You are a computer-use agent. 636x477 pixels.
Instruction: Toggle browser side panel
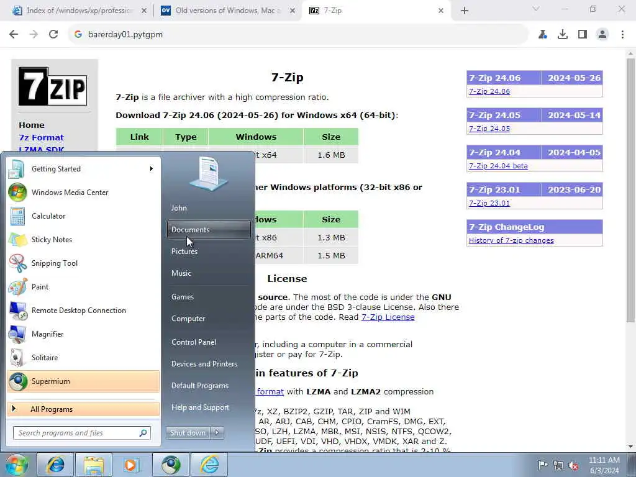[583, 35]
